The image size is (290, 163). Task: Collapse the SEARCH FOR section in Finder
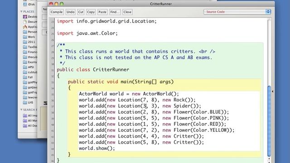pyautogui.click(x=21, y=110)
